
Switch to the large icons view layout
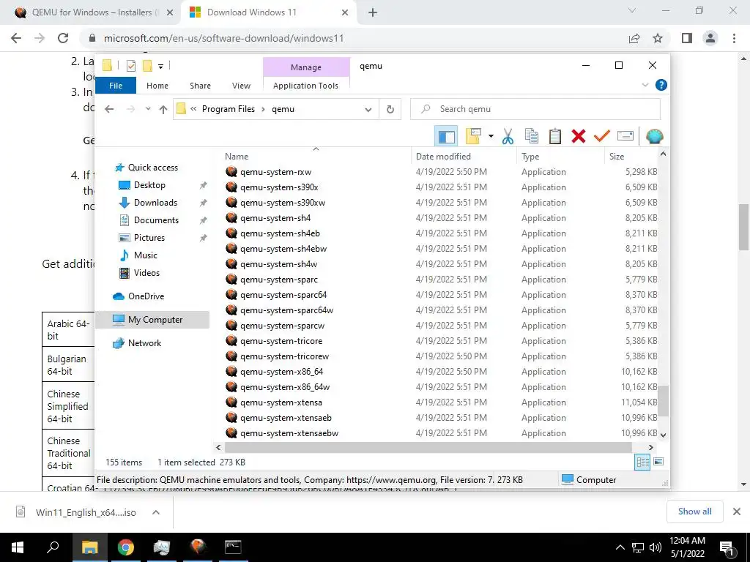click(x=658, y=462)
